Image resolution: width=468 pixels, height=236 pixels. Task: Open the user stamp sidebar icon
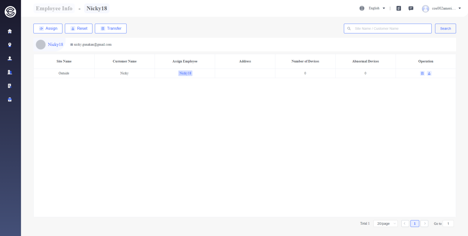(10, 58)
